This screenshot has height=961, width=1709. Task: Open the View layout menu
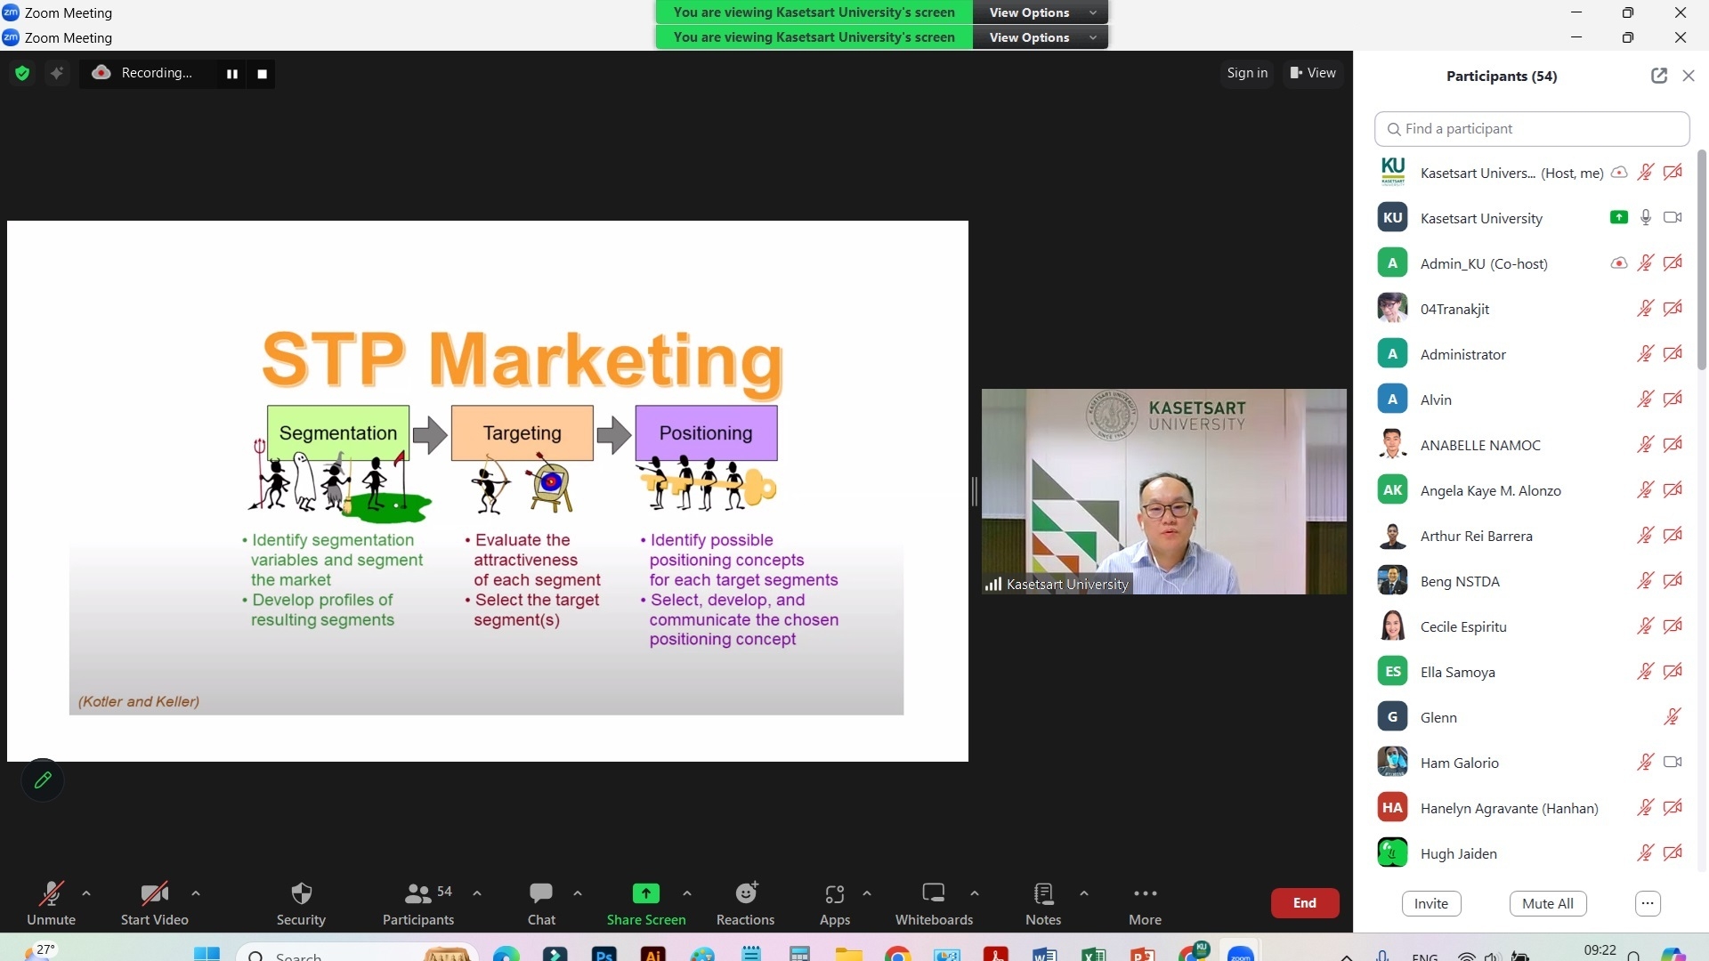(x=1313, y=73)
